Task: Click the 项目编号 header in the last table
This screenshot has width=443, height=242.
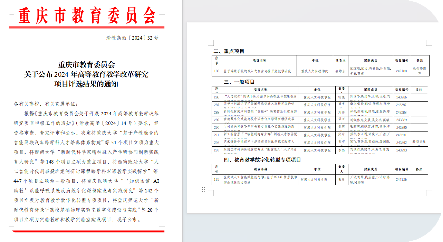Action: (401, 169)
